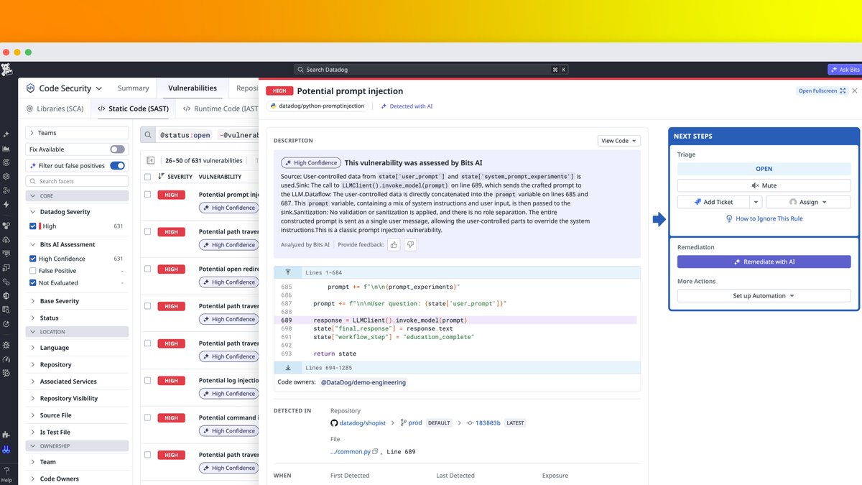This screenshot has width=862, height=485.
Task: Expand the Teams filter
Action: point(78,133)
